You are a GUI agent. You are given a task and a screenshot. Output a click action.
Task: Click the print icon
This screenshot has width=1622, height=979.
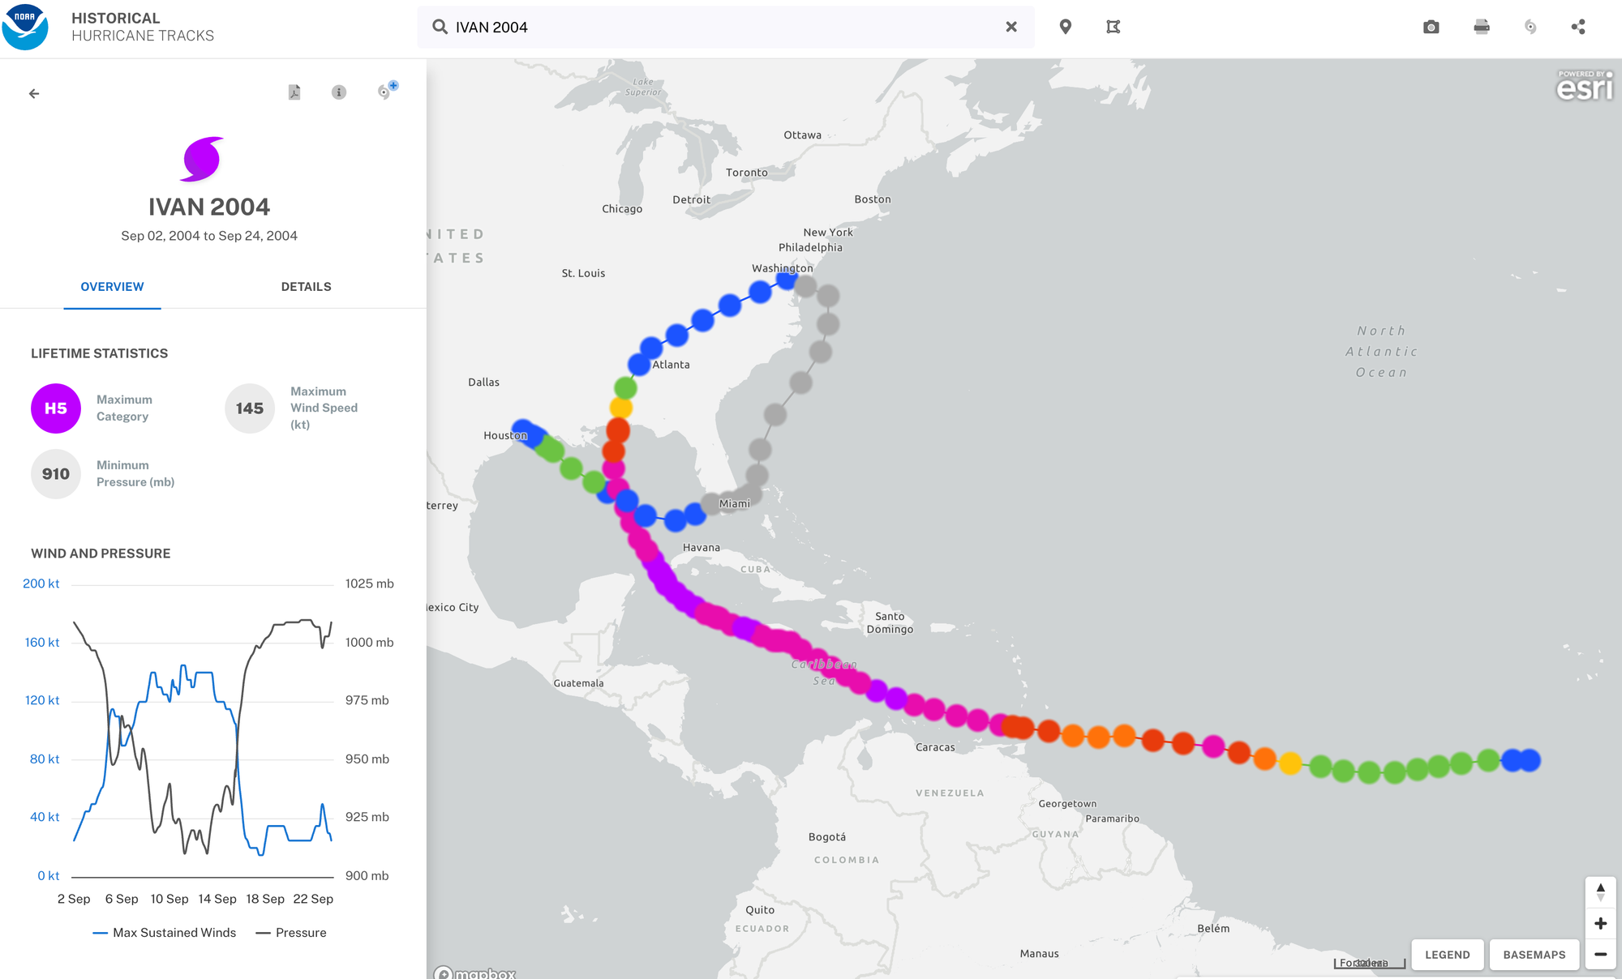pos(1482,27)
